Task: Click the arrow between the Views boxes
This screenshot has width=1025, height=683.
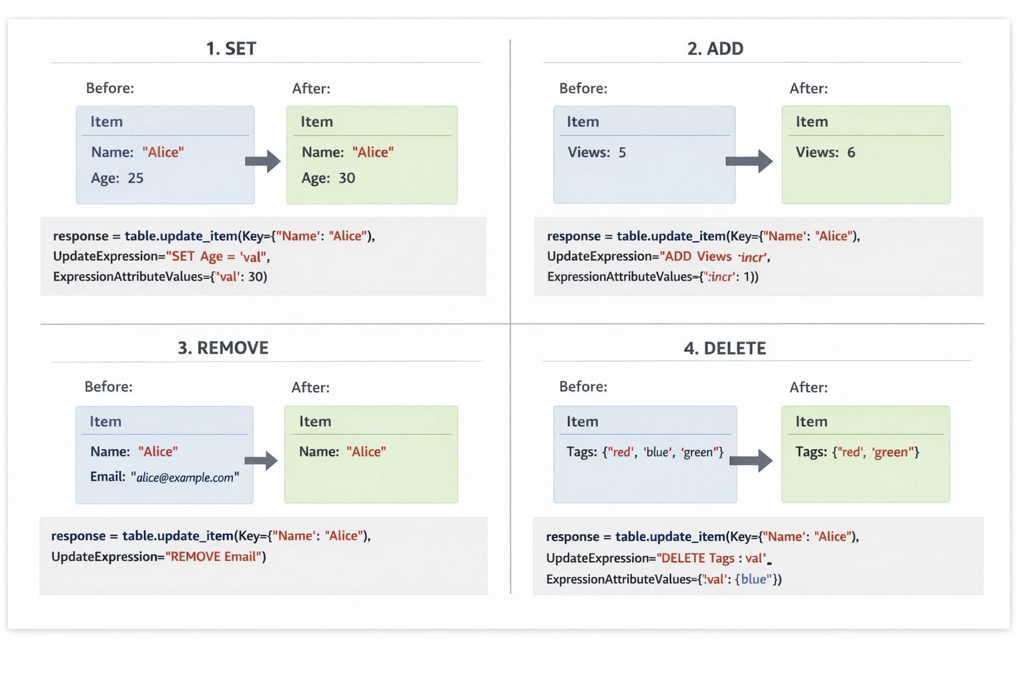Action: (749, 161)
